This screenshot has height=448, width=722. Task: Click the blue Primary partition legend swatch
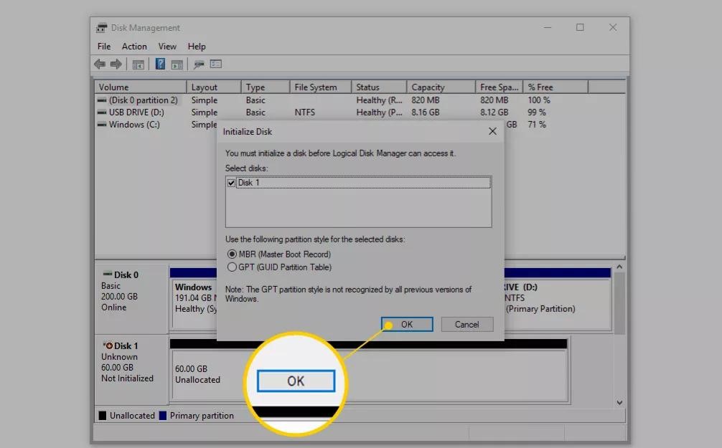click(161, 415)
